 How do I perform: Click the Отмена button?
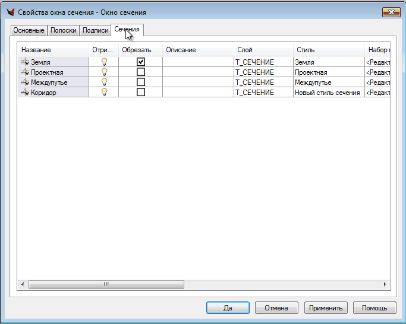276,307
